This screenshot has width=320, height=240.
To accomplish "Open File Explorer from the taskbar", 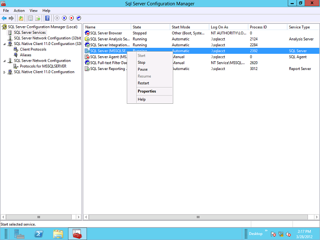I will click(58, 234).
